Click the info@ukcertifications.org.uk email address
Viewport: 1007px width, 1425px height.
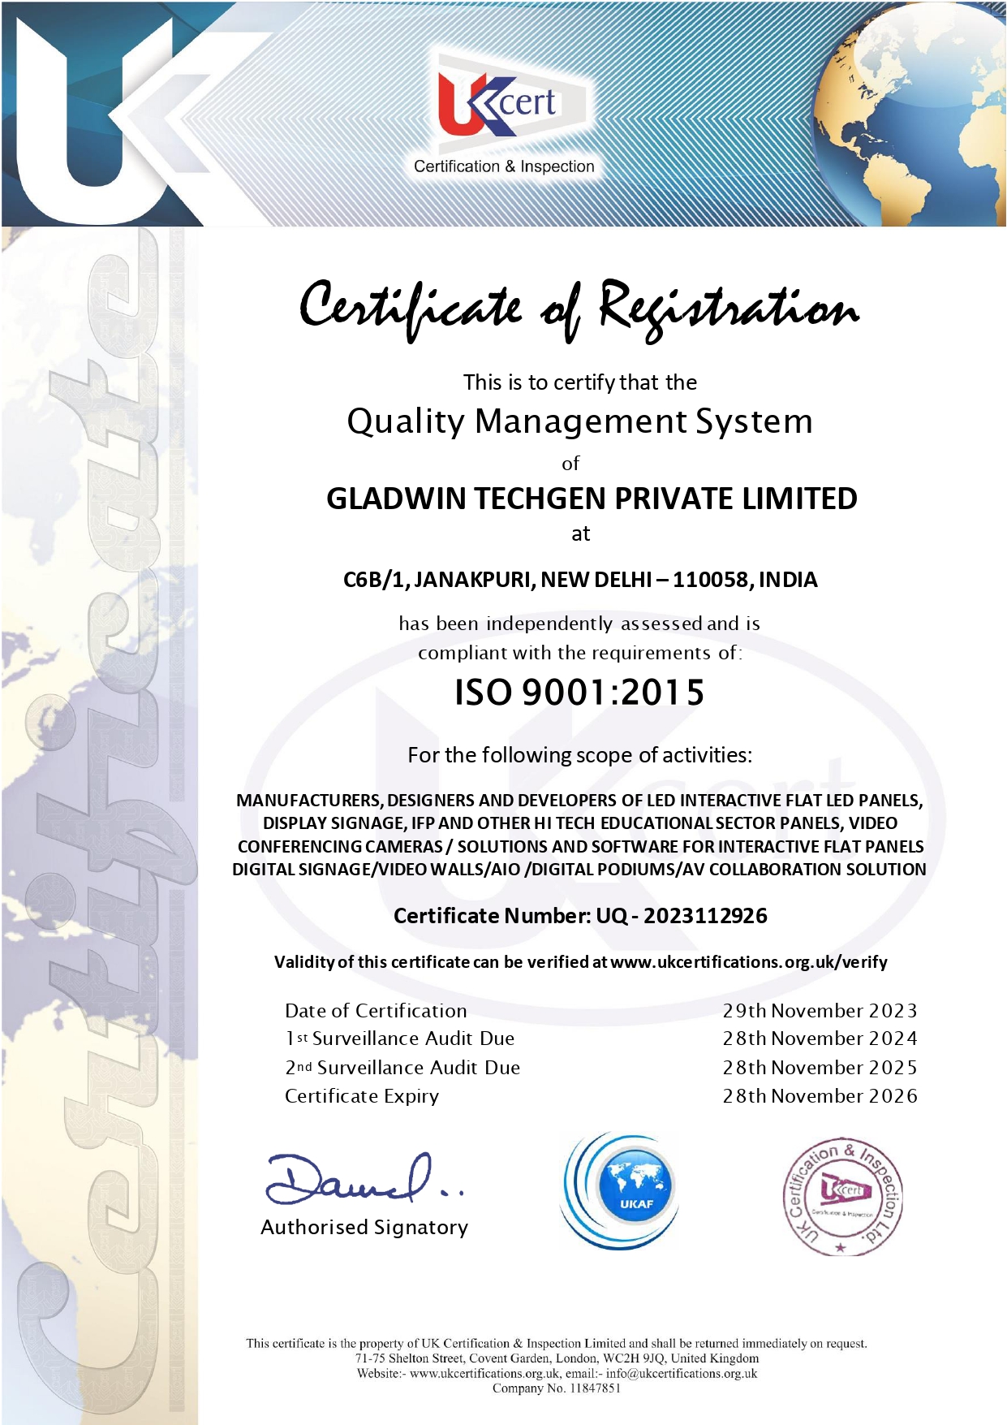[681, 1373]
